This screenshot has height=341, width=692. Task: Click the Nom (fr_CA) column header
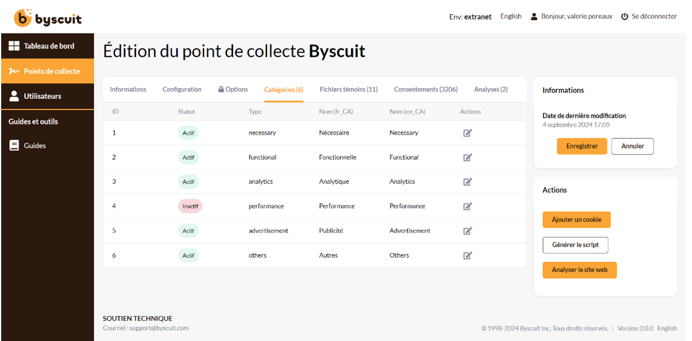336,112
